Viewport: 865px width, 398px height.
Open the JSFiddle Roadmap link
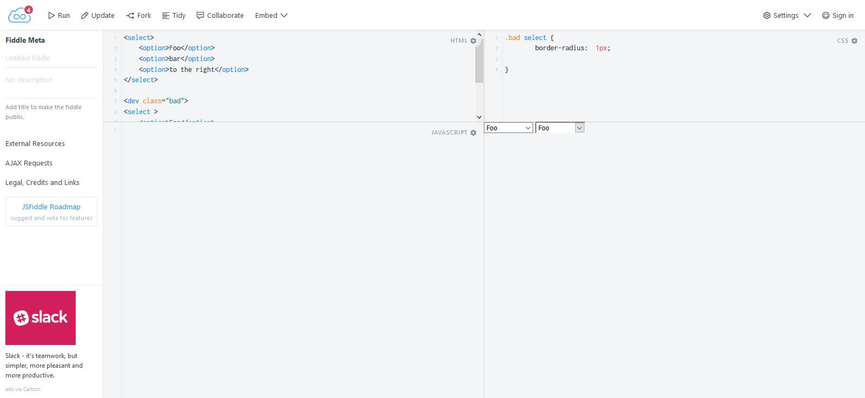click(51, 211)
